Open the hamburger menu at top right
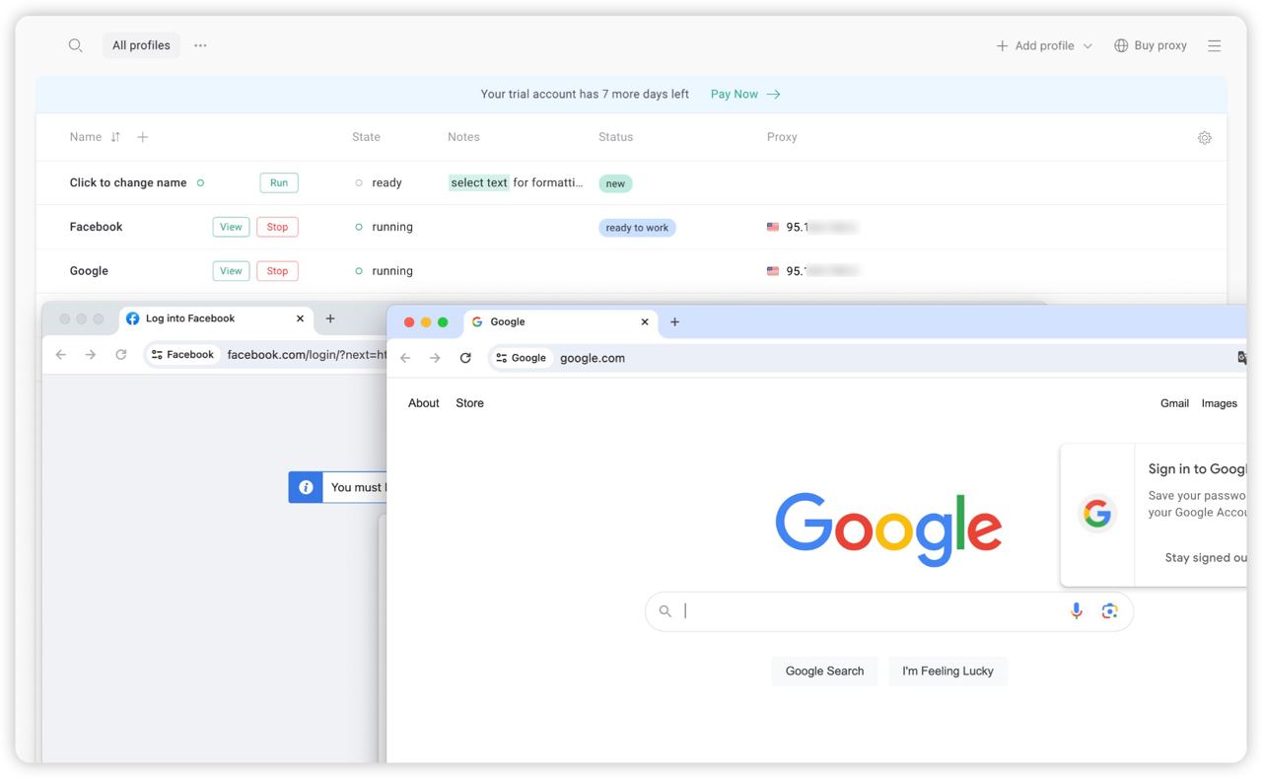The image size is (1262, 778). pos(1214,45)
